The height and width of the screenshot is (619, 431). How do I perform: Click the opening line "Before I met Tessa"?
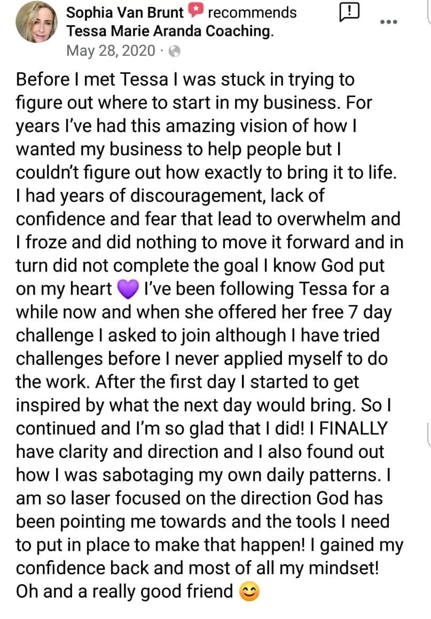click(x=92, y=79)
